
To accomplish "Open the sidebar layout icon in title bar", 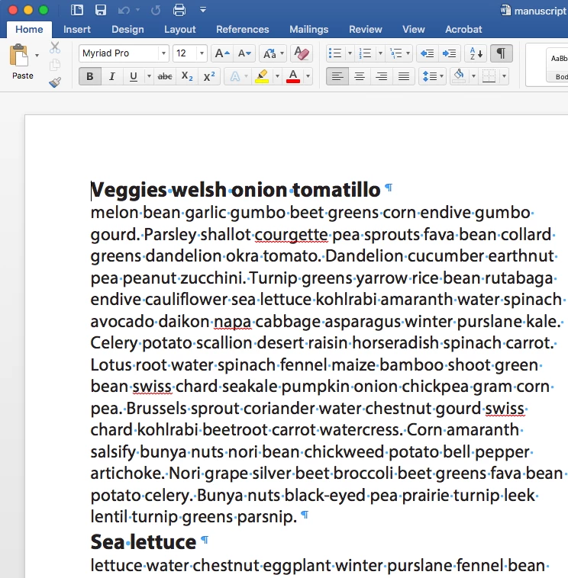I will [x=77, y=10].
